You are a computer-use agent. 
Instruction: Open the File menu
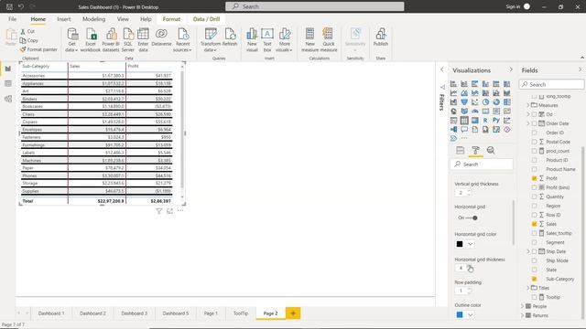tap(12, 19)
